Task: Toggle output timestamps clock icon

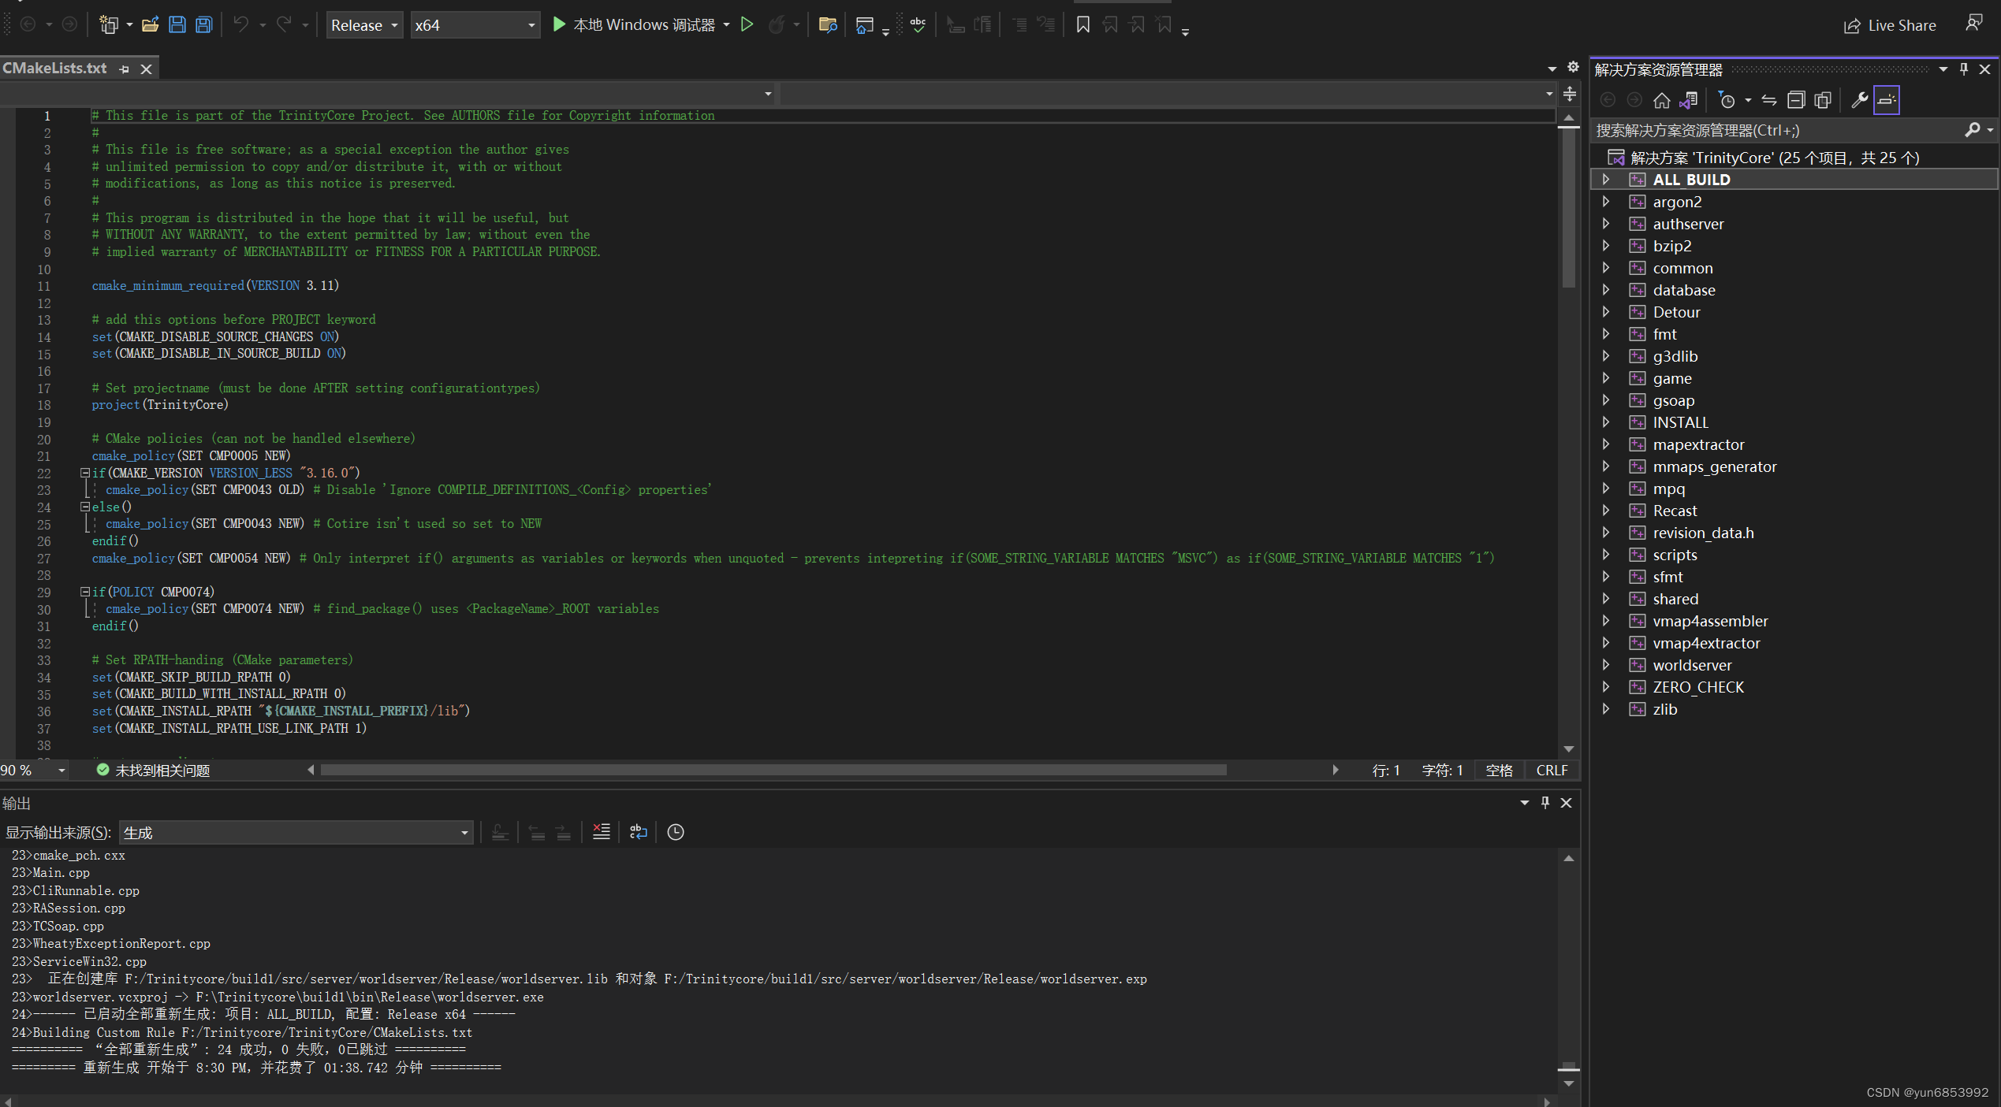Action: pos(676,832)
